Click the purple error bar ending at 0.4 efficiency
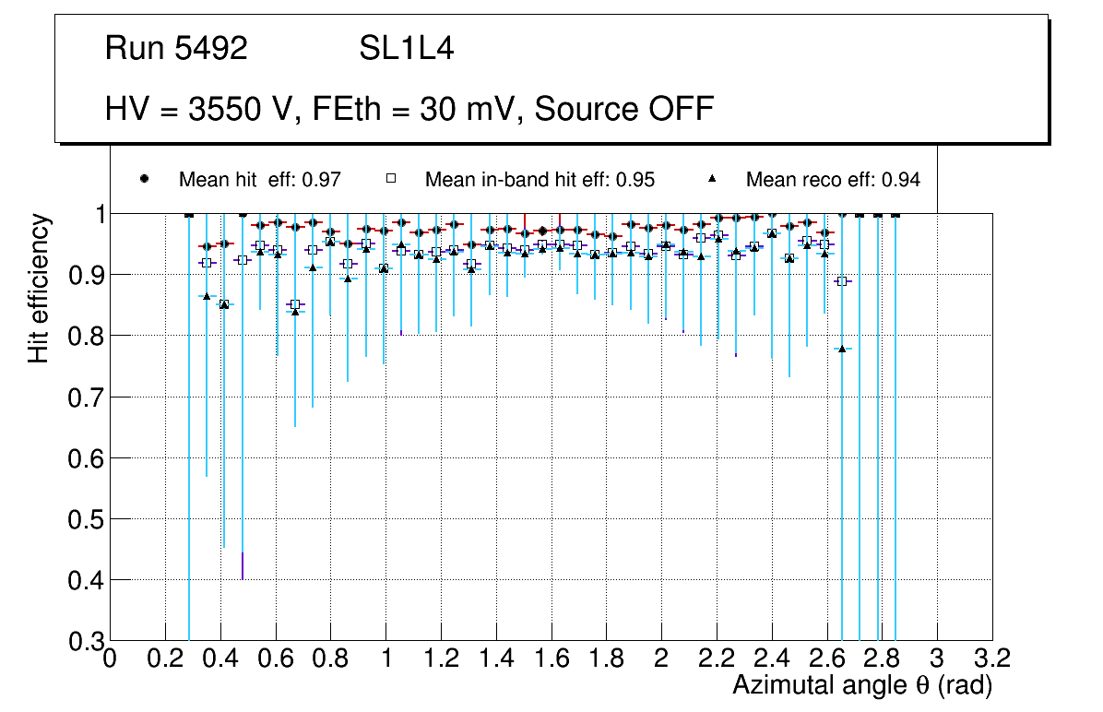The image size is (1103, 712). coord(243,565)
